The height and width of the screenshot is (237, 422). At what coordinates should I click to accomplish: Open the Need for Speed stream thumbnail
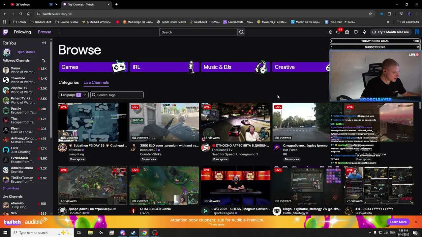pyautogui.click(x=236, y=122)
